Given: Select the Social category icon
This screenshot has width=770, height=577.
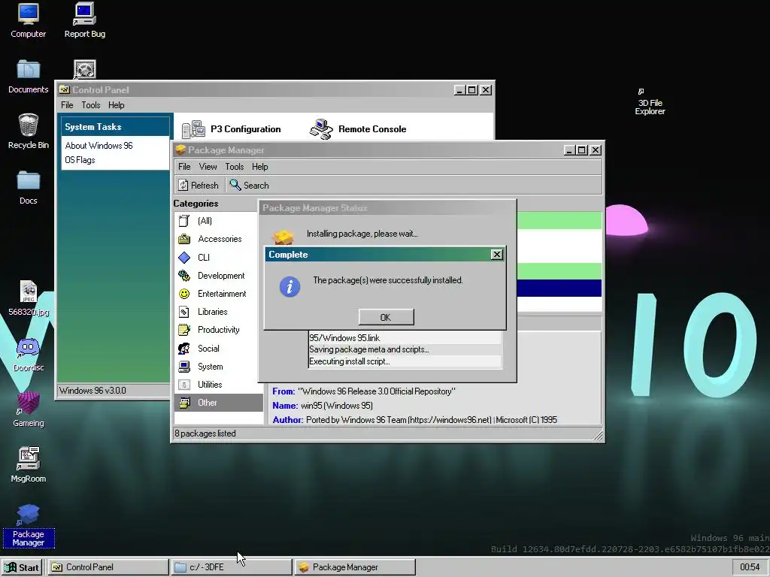Looking at the screenshot, I should click(x=184, y=349).
